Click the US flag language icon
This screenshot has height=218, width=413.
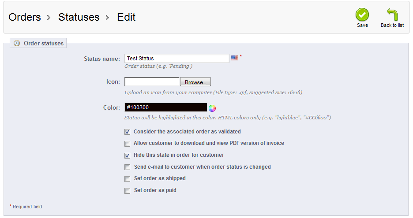[x=235, y=58]
